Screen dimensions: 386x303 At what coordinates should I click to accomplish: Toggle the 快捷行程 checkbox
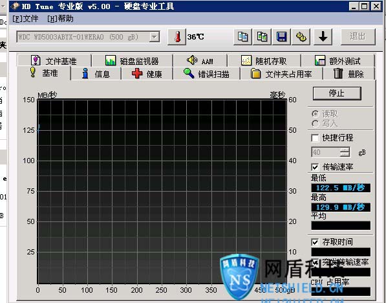[x=315, y=138]
